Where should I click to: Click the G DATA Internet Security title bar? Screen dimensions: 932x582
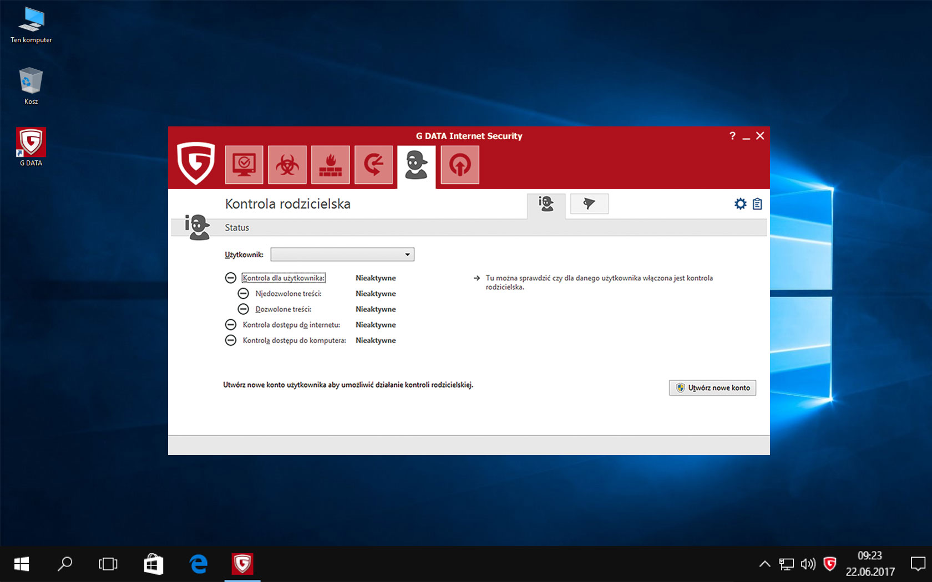tap(469, 136)
